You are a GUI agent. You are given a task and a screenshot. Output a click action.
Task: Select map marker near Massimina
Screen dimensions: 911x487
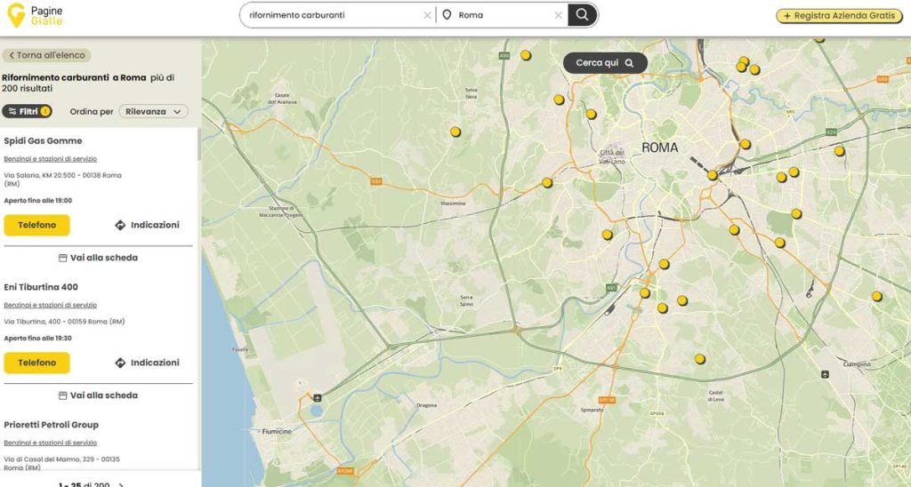coord(547,183)
